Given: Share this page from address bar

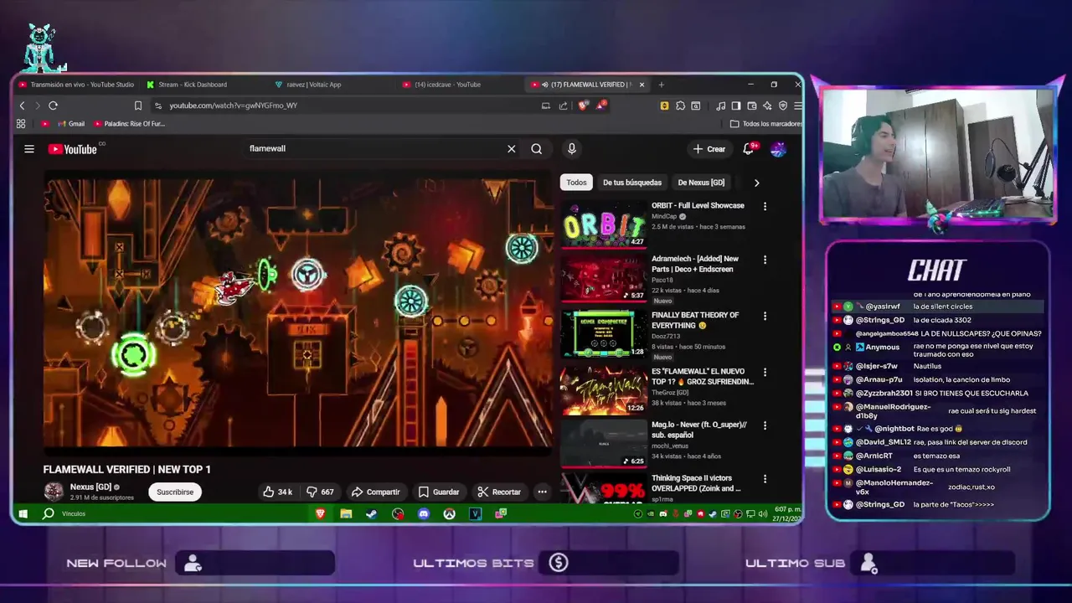Looking at the screenshot, I should [563, 106].
